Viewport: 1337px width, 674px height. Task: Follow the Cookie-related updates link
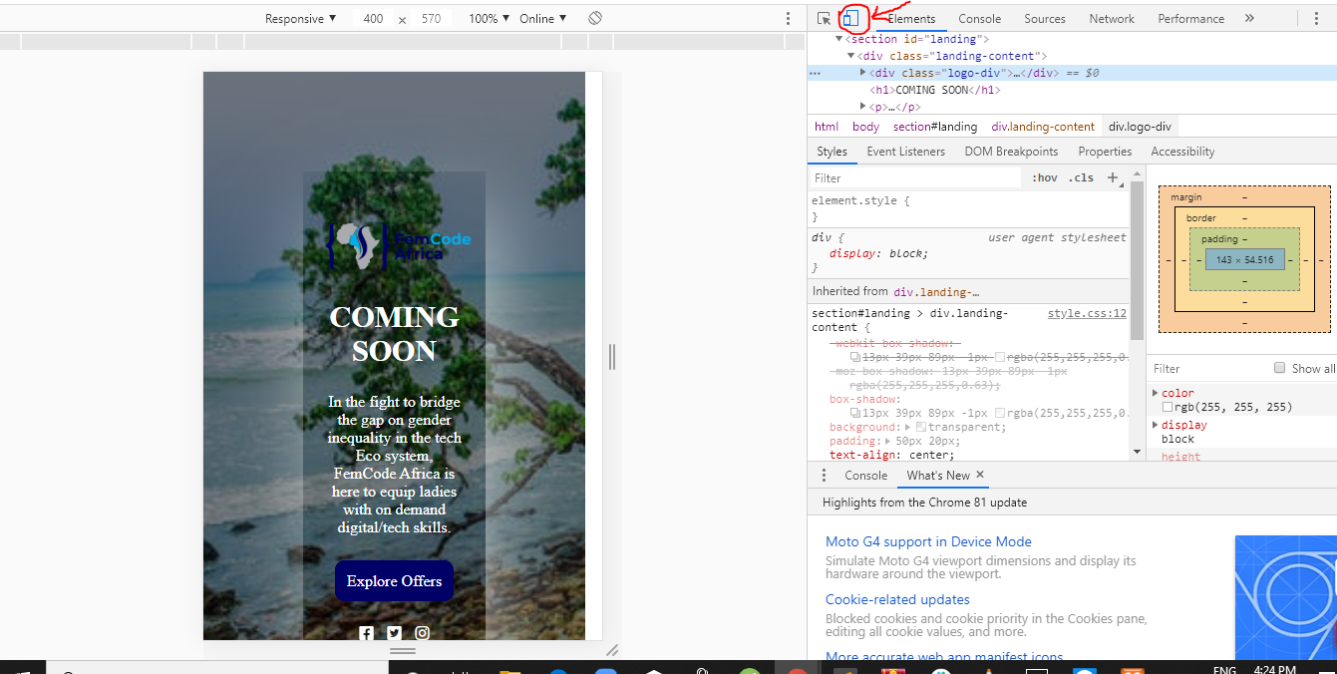[x=899, y=598]
